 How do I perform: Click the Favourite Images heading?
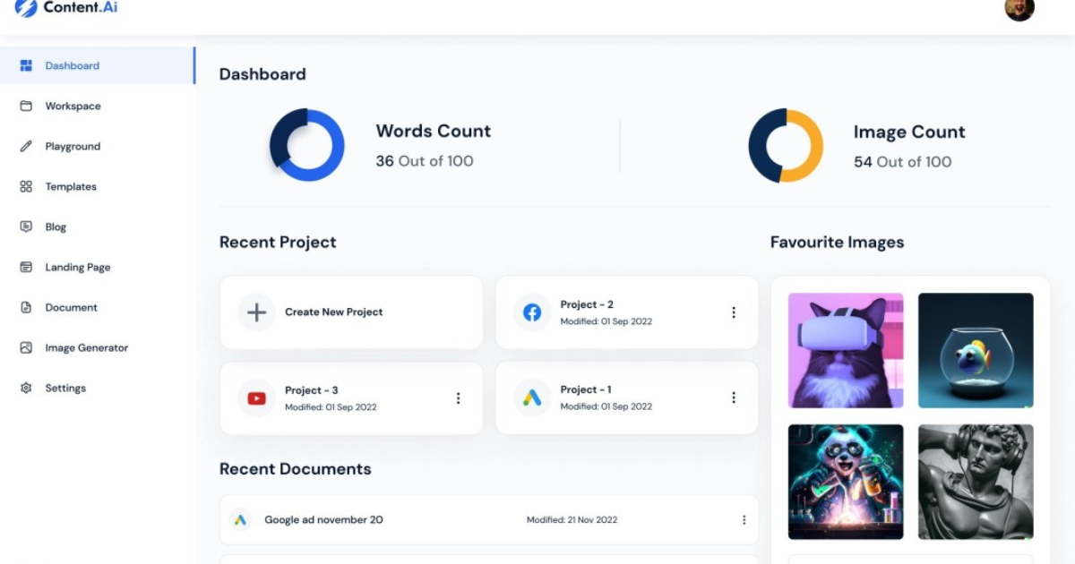(837, 242)
